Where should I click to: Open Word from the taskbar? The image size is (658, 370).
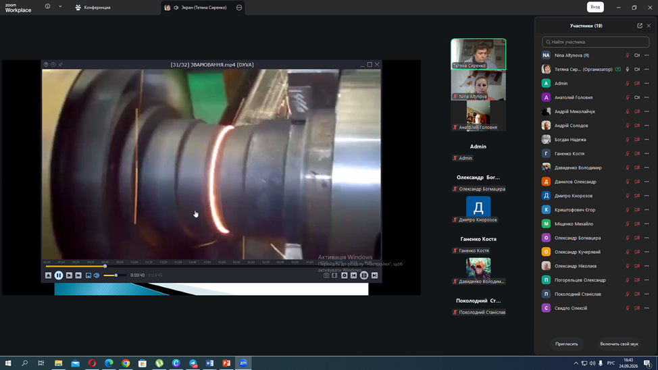point(209,363)
